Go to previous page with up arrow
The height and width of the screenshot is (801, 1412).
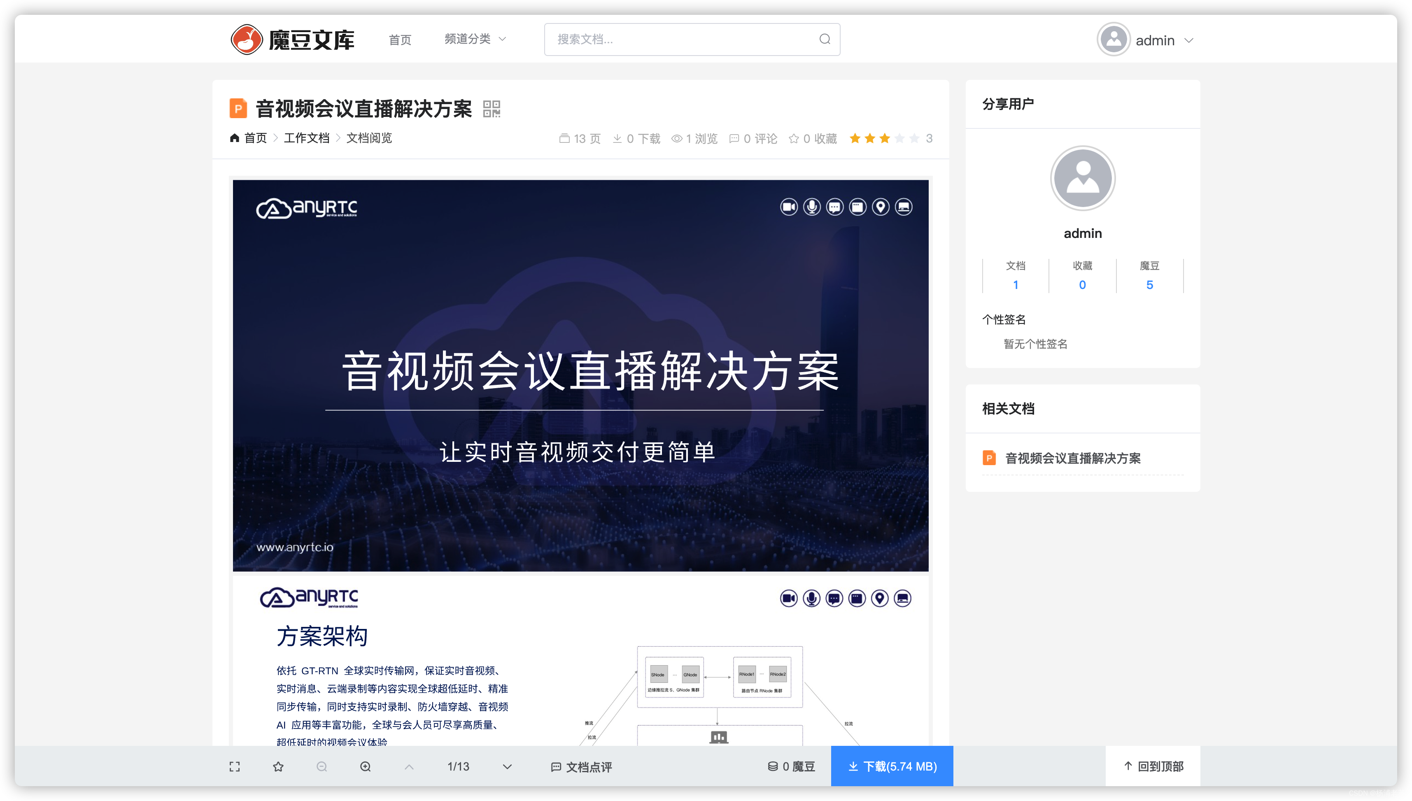[x=409, y=766]
